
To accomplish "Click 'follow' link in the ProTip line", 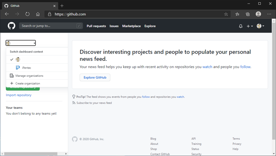I will point(146,97).
